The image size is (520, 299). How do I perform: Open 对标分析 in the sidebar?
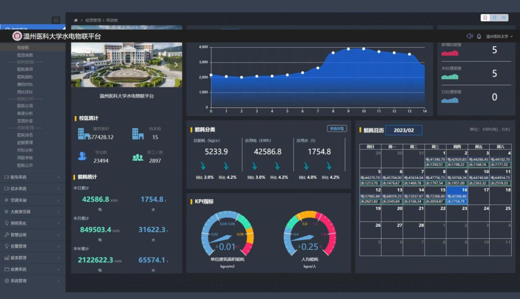click(25, 150)
